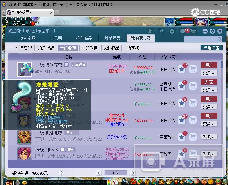The width and height of the screenshot is (228, 185).
Task: Switch to 推荐商品 tab
Action: click(84, 38)
